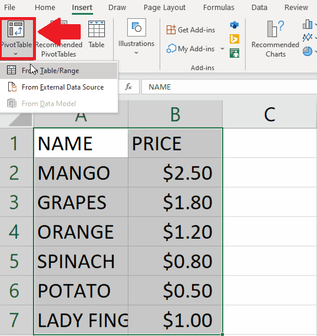Click the fx insert function icon
The width and height of the screenshot is (317, 336).
(x=128, y=87)
